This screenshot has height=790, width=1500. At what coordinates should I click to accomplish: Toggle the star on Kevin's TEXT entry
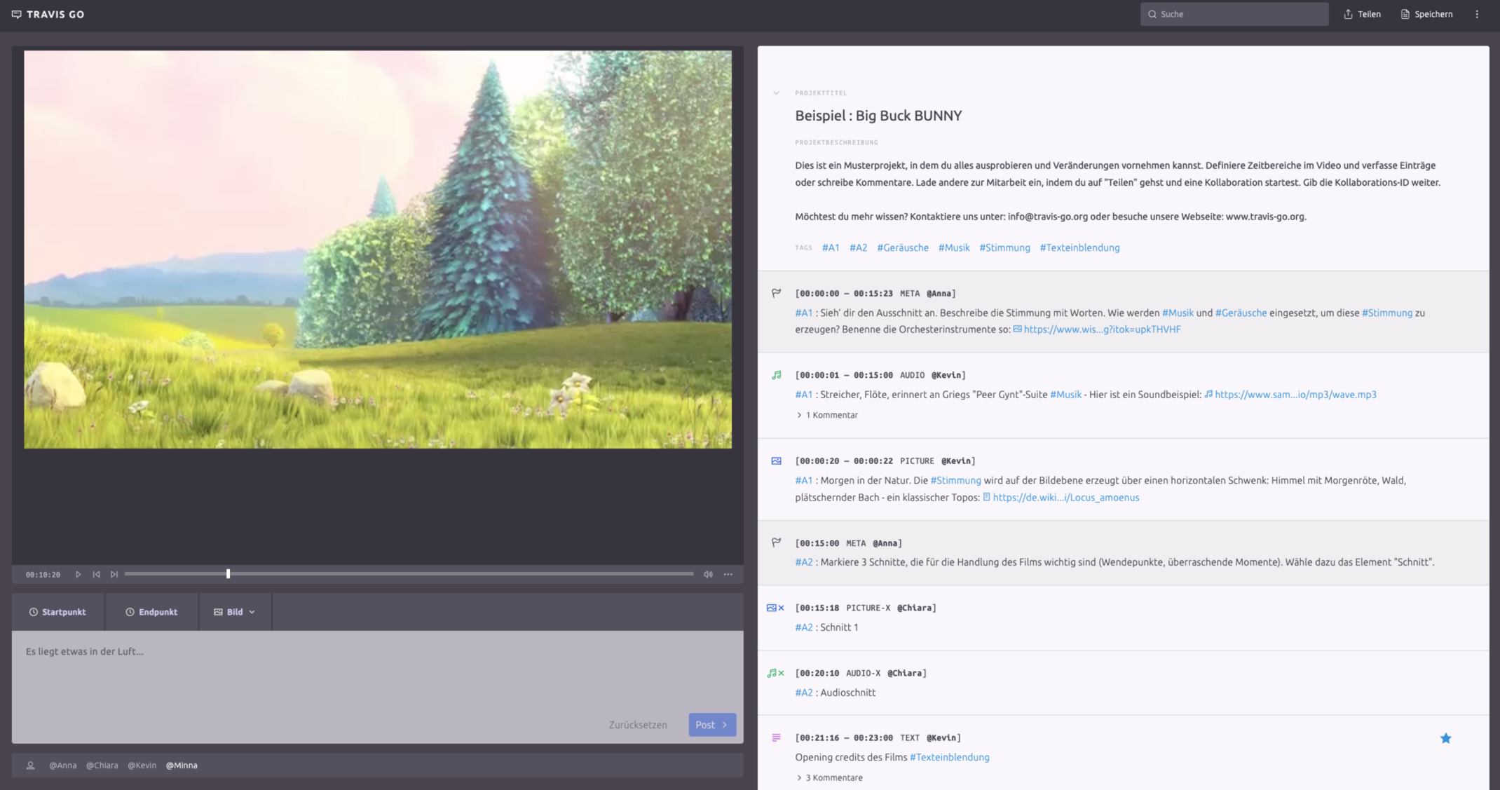pyautogui.click(x=1446, y=738)
